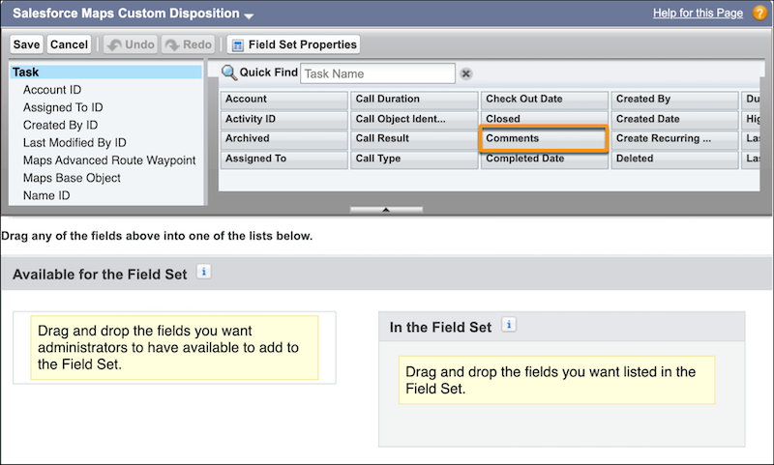Open Salesforce Maps Custom Disposition title dropdown
Image resolution: width=774 pixels, height=465 pixels.
[x=250, y=15]
